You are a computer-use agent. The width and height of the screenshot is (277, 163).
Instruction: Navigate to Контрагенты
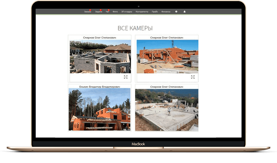[142, 12]
